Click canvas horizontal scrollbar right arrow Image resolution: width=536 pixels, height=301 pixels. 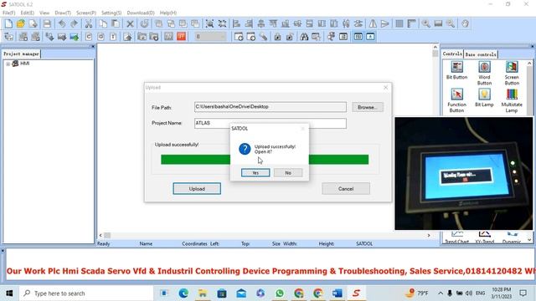429,236
